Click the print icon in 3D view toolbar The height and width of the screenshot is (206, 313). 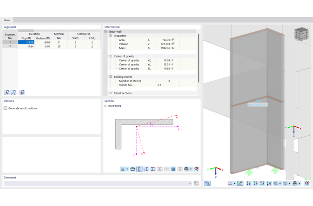pos(295,183)
